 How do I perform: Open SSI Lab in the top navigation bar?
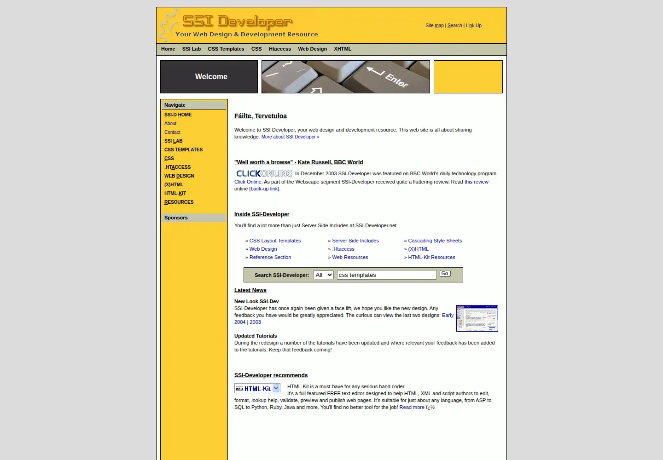click(x=192, y=49)
